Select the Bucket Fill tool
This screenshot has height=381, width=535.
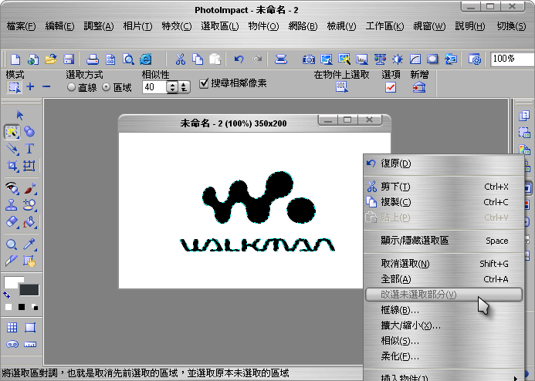click(x=29, y=222)
